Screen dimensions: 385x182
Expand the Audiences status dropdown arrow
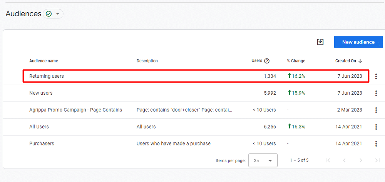(58, 14)
